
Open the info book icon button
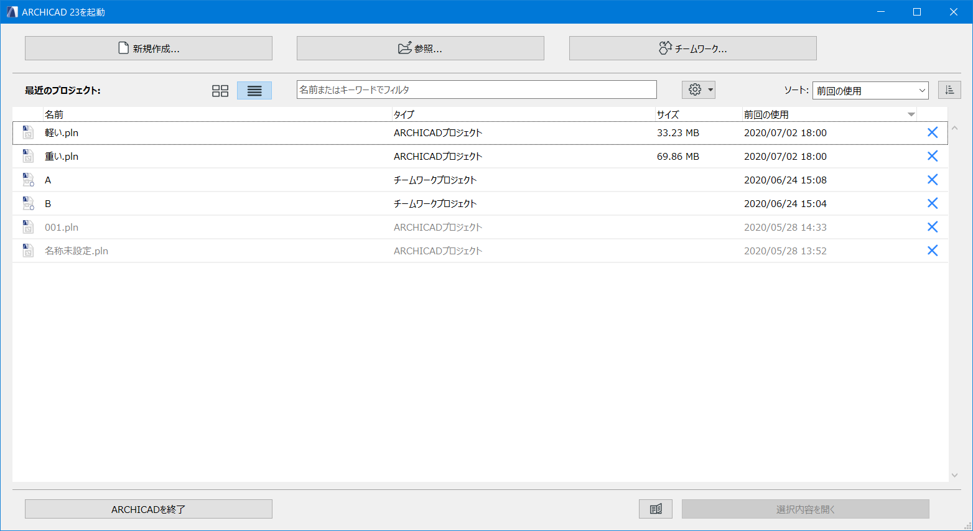[656, 509]
